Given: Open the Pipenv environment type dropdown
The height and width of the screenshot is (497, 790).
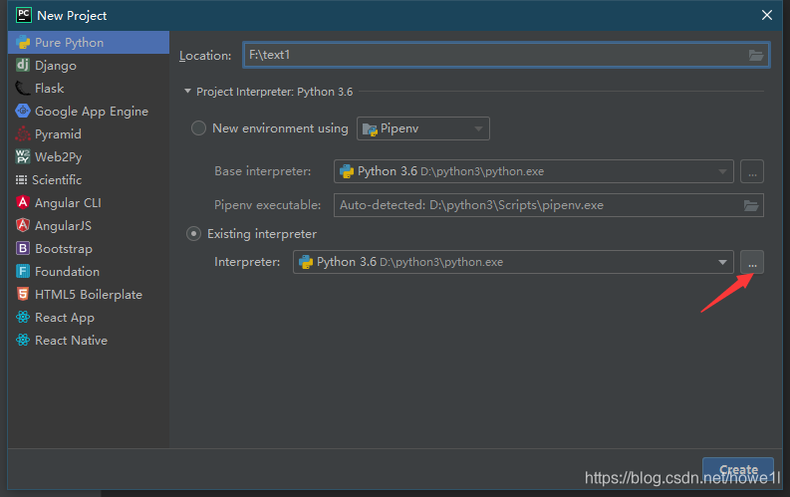Looking at the screenshot, I should click(423, 128).
